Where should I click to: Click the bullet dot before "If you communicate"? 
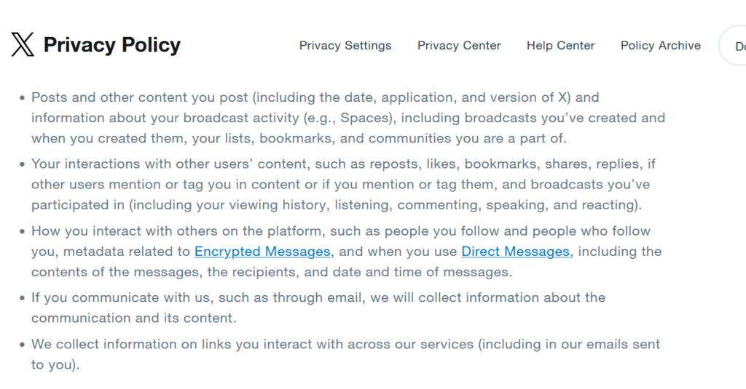(x=22, y=298)
